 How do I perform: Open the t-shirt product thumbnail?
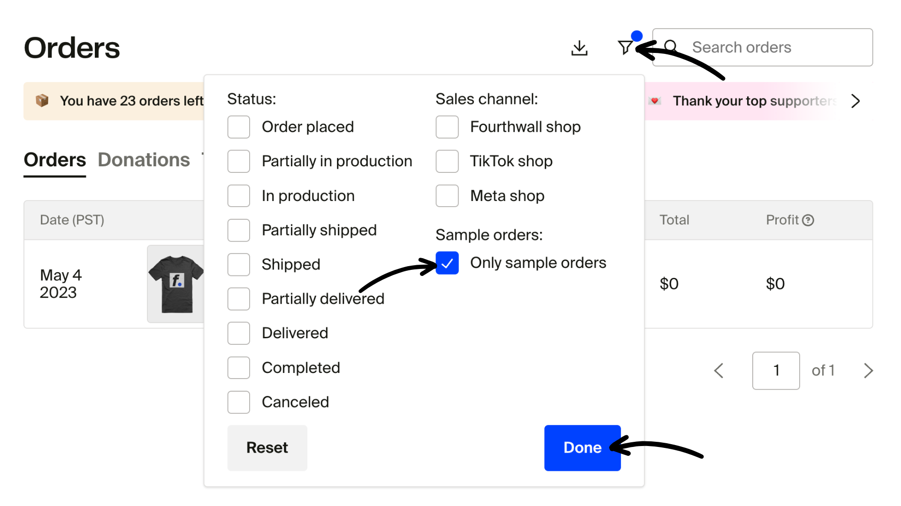pos(176,284)
